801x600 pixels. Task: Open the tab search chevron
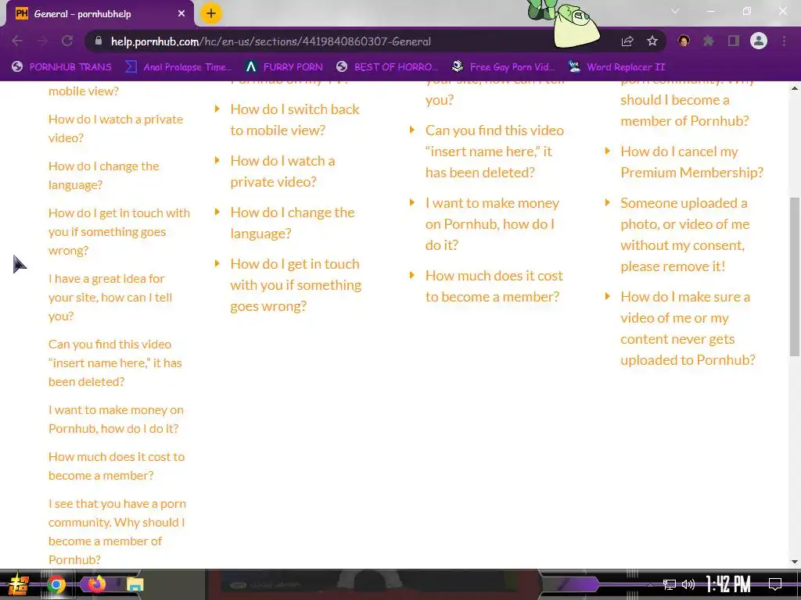point(675,11)
